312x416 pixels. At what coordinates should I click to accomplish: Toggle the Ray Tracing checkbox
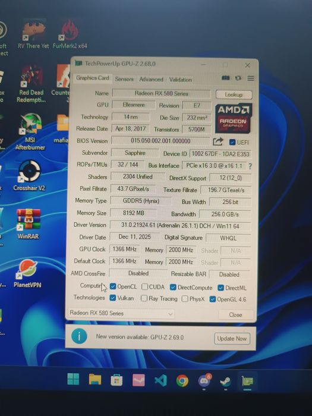[x=144, y=298]
